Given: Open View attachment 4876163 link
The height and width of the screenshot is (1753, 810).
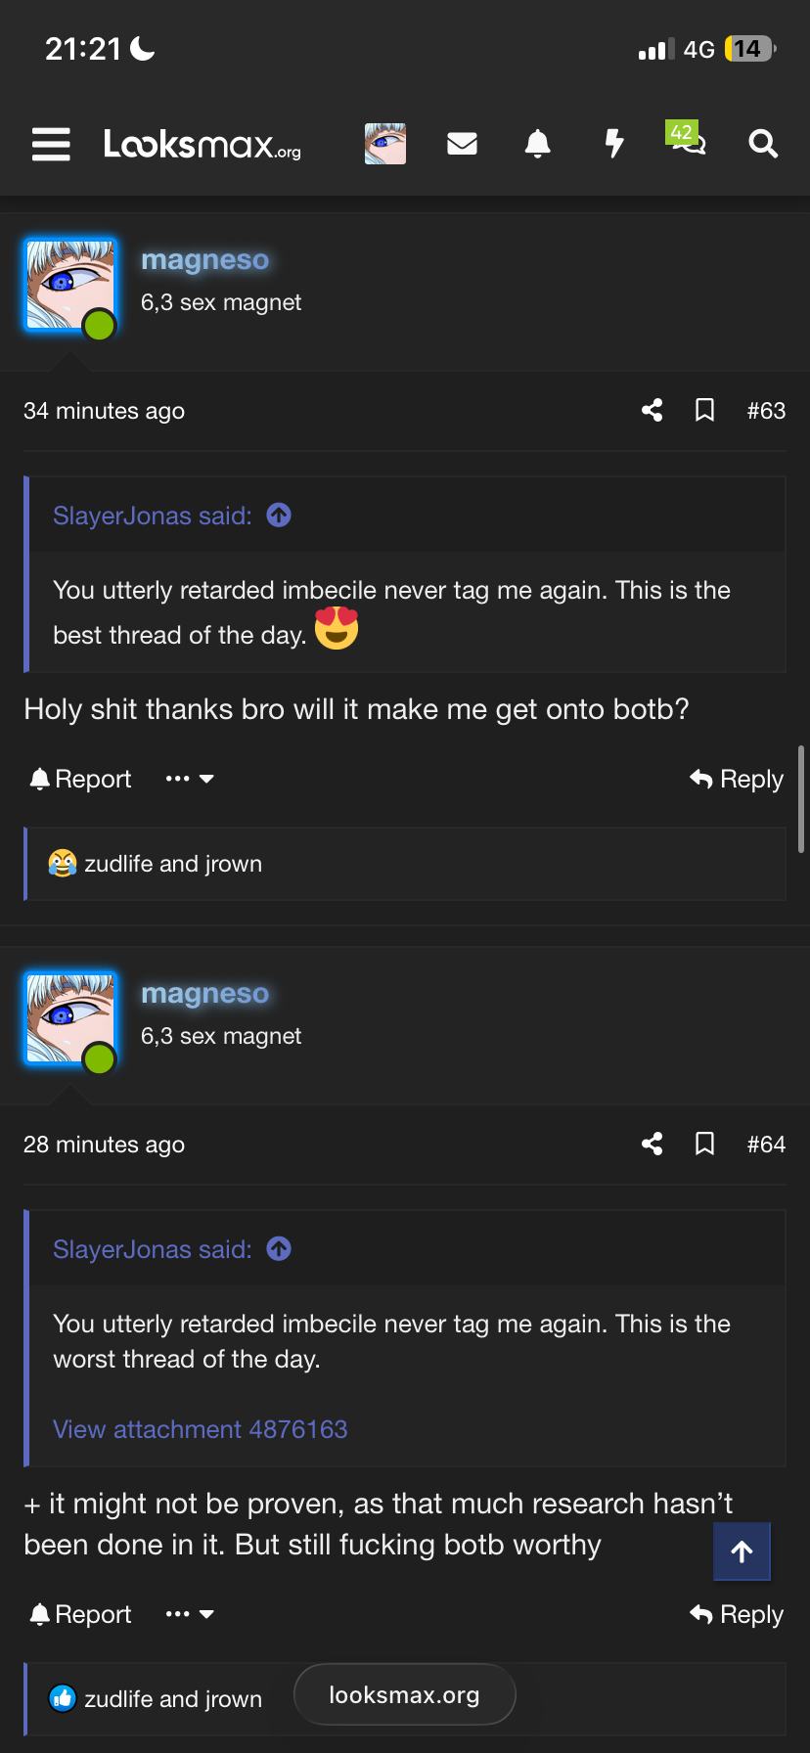Looking at the screenshot, I should click(x=201, y=1429).
